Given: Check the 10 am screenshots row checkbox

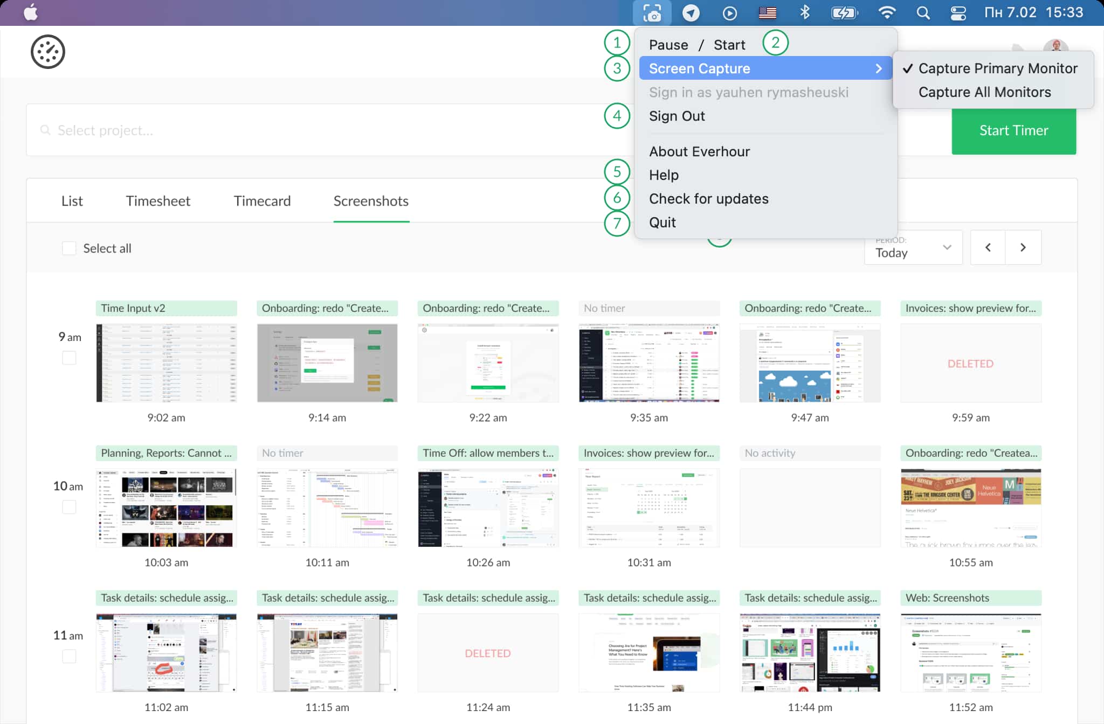Looking at the screenshot, I should [x=69, y=506].
